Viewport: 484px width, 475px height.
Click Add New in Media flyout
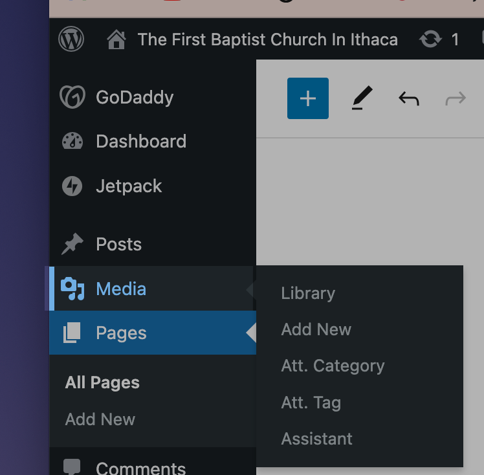pos(316,329)
